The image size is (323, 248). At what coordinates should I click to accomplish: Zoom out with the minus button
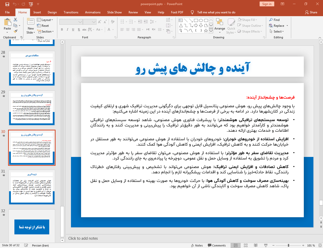tap(273, 245)
